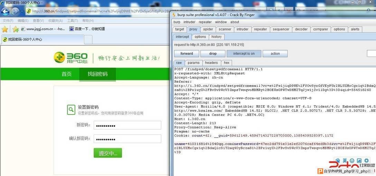
Task: Go forward in the IE browser
Action: tap(15, 11)
